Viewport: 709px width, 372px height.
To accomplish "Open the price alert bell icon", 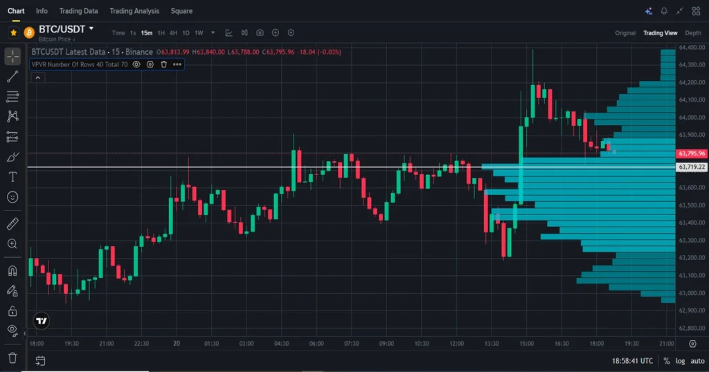I will 664,11.
